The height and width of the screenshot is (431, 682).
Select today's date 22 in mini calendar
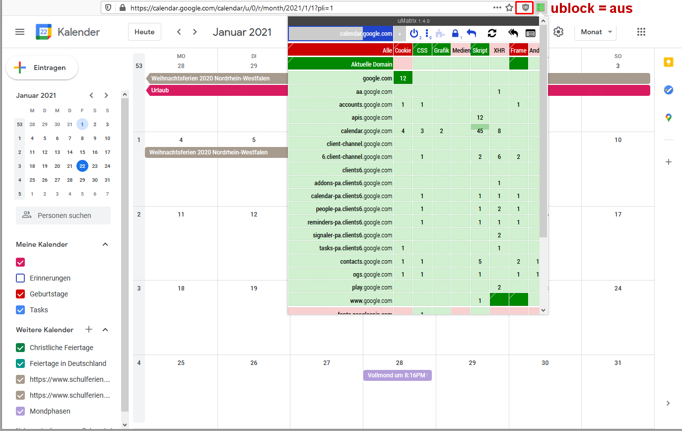pos(82,166)
